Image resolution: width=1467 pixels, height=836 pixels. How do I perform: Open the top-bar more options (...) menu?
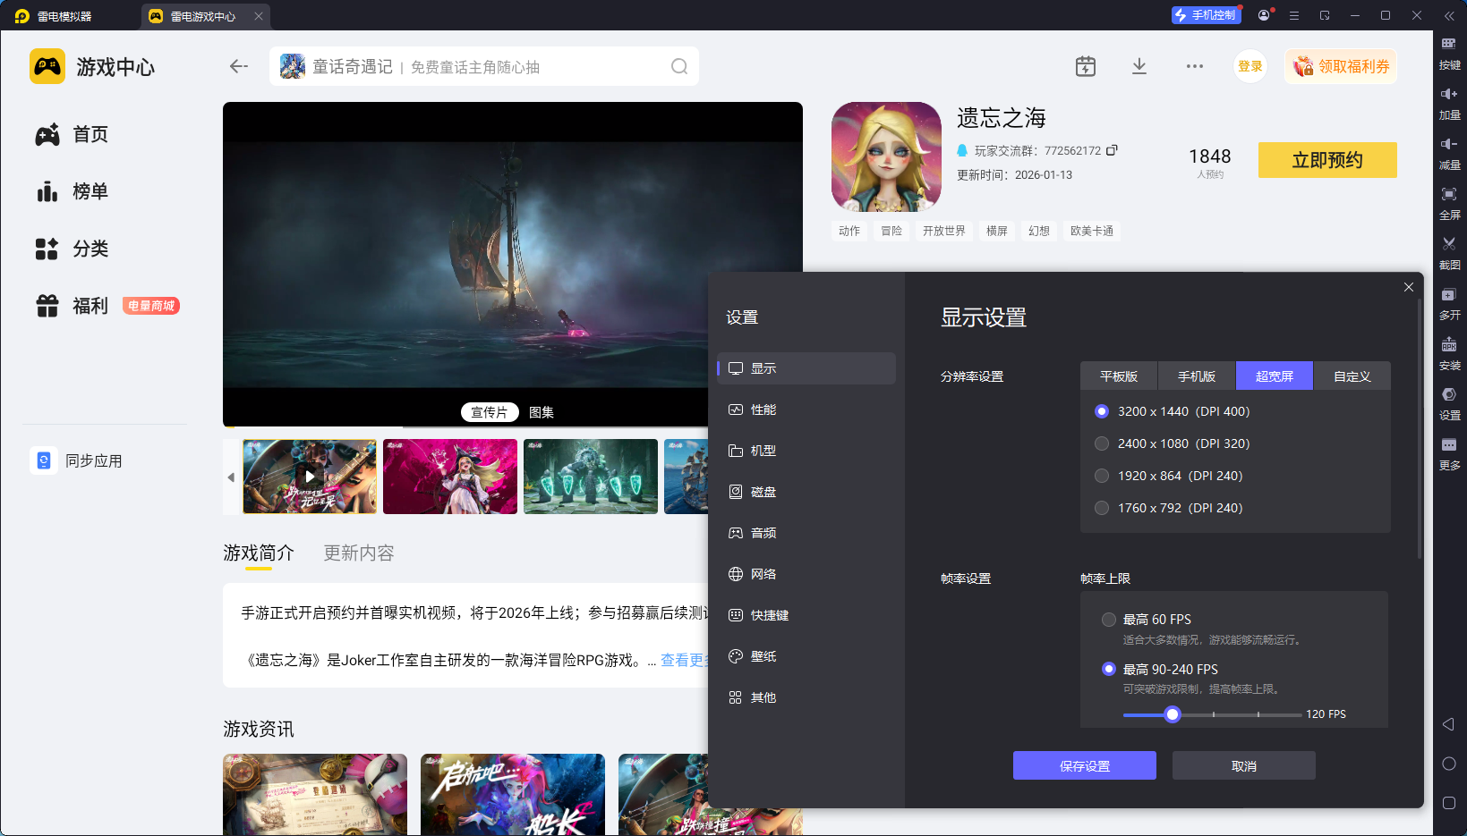tap(1194, 65)
